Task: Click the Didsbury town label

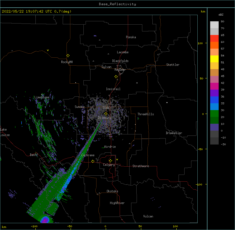Action: [105, 118]
